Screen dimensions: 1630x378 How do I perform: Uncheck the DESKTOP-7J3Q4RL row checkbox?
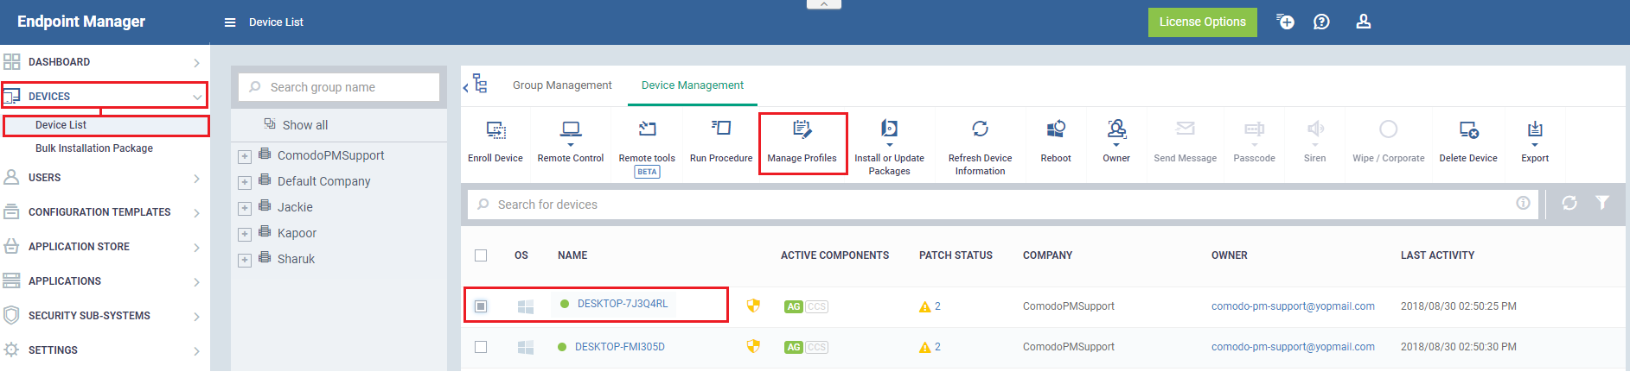(x=481, y=306)
